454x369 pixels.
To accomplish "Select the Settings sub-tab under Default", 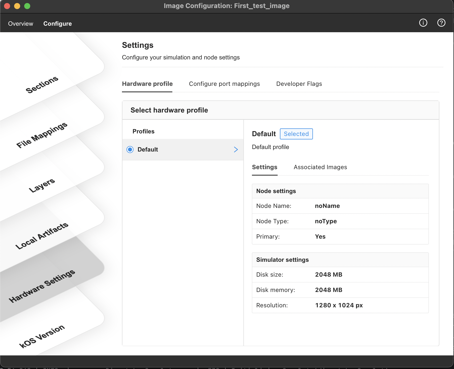I will [x=265, y=167].
